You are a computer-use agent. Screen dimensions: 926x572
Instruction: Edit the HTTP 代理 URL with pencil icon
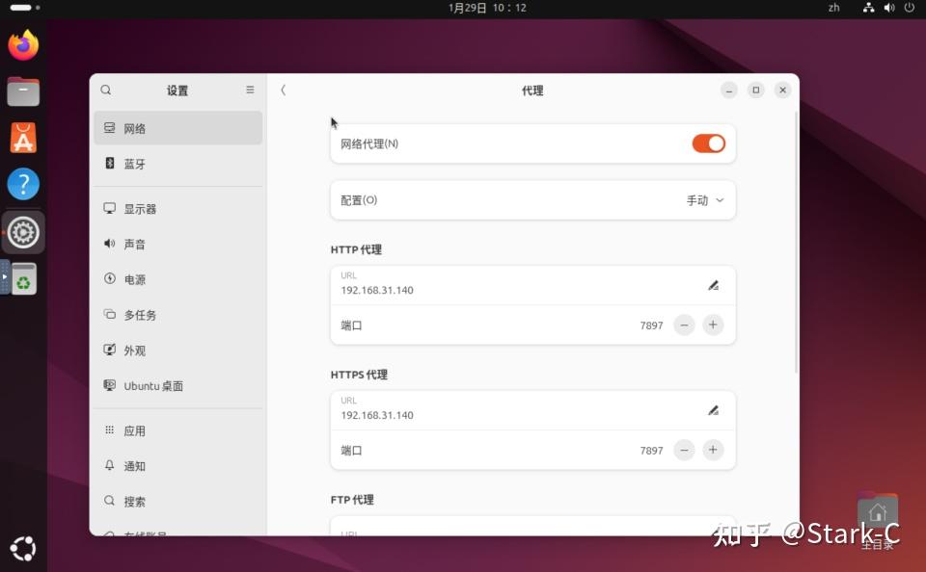coord(714,285)
